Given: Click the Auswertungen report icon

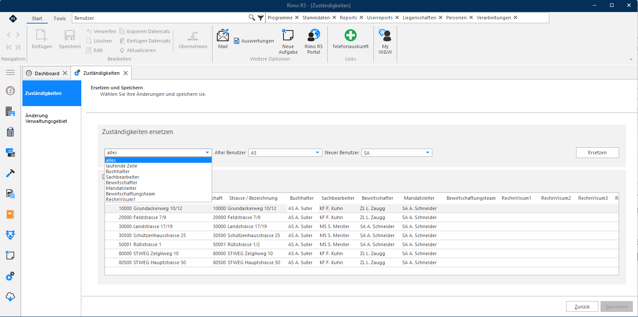Looking at the screenshot, I should click(237, 41).
